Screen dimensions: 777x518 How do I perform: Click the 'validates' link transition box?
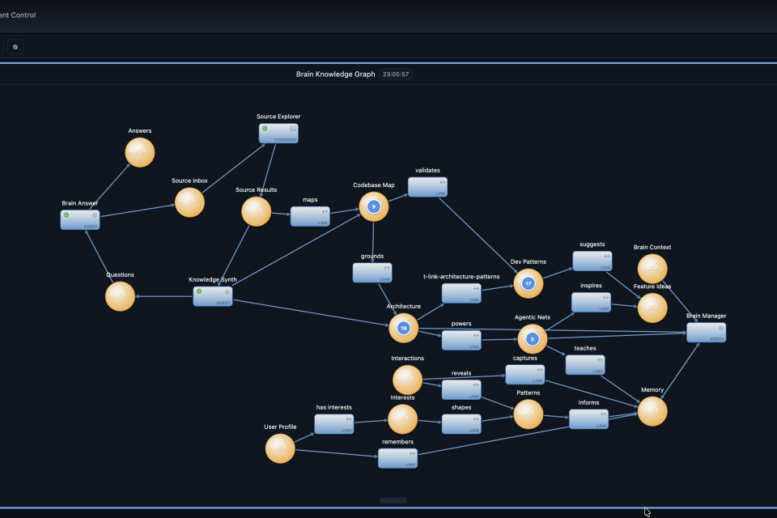tap(427, 187)
